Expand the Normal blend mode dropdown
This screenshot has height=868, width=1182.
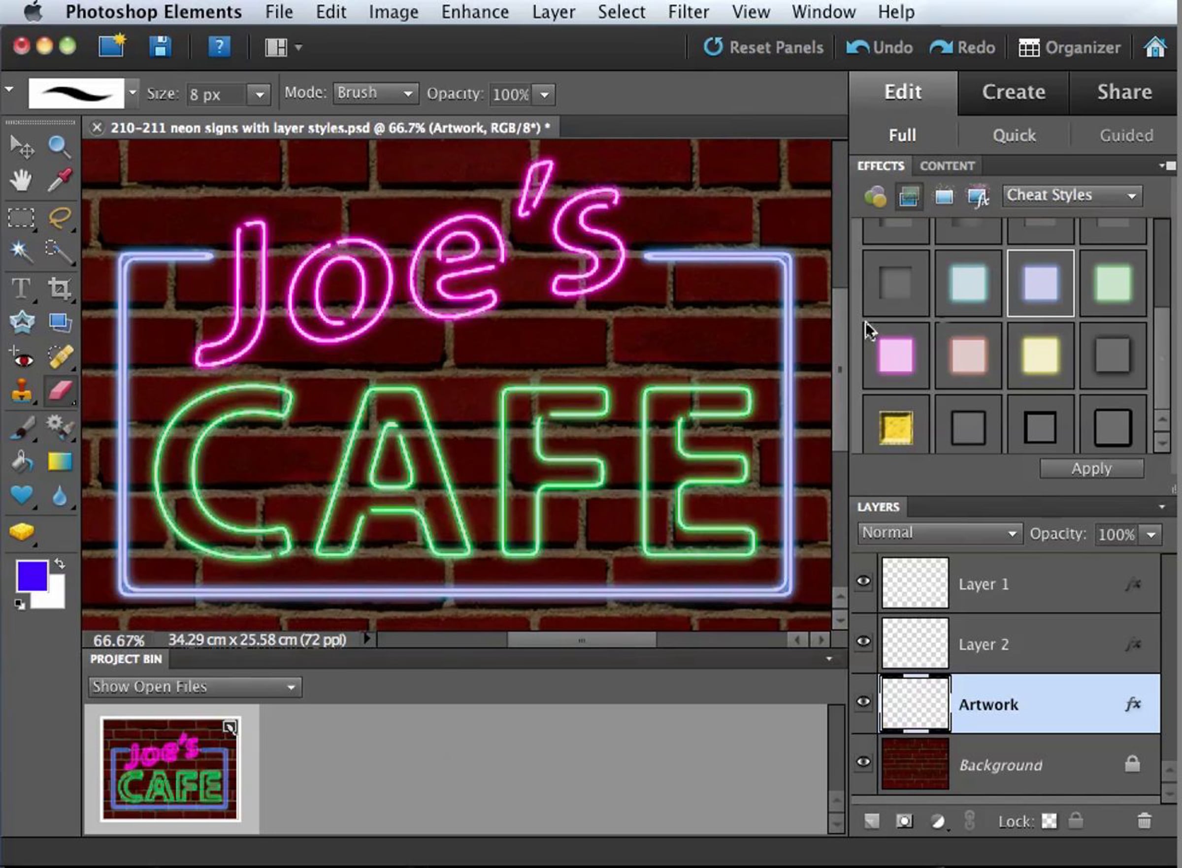[x=939, y=533]
